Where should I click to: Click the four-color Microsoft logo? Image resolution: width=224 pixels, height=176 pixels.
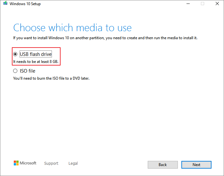pyautogui.click(x=16, y=163)
